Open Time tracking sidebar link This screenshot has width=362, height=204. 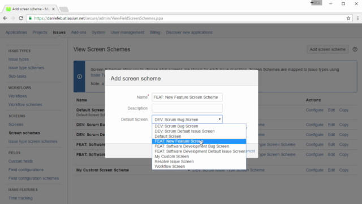(x=20, y=198)
